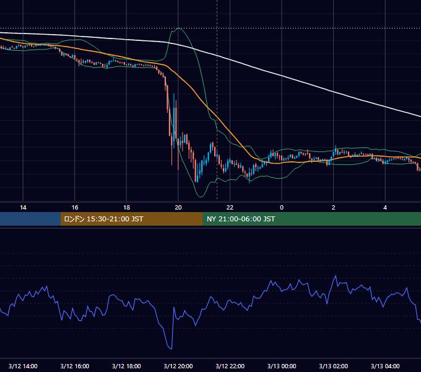Click the 3/12 20:00 date label

click(x=178, y=366)
